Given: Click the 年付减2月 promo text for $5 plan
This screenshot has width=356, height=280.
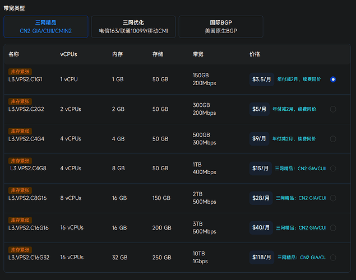Looking at the screenshot, I should point(294,109).
